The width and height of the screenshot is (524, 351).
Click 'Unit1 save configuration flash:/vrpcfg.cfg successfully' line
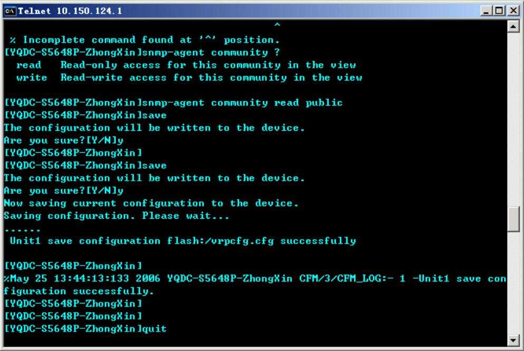click(x=183, y=241)
